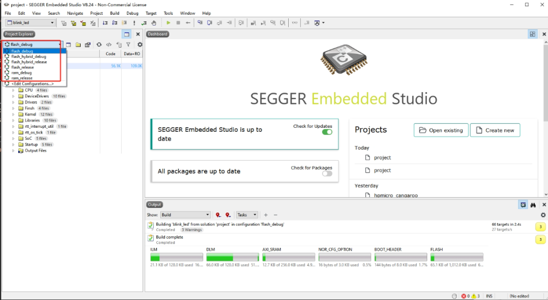Toggle the Check for Updates switch
This screenshot has height=300, width=548.
coord(327,132)
